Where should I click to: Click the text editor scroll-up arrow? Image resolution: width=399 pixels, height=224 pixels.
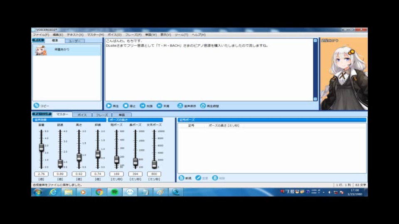pos(315,41)
